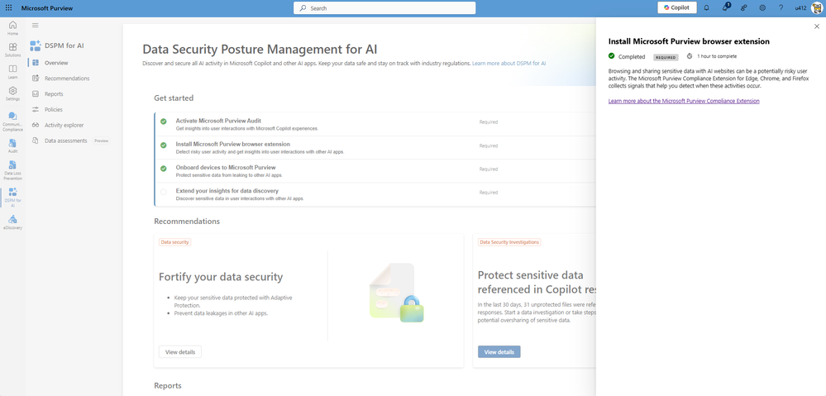826x396 pixels.
Task: Open notifications bell icon
Action: click(x=706, y=8)
